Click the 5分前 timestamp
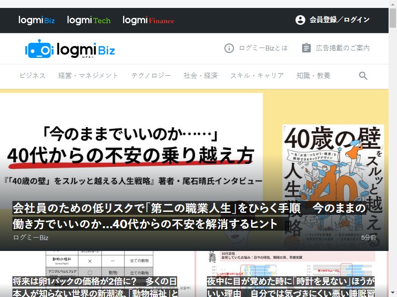Screen dimensions: 397x297 (369, 238)
